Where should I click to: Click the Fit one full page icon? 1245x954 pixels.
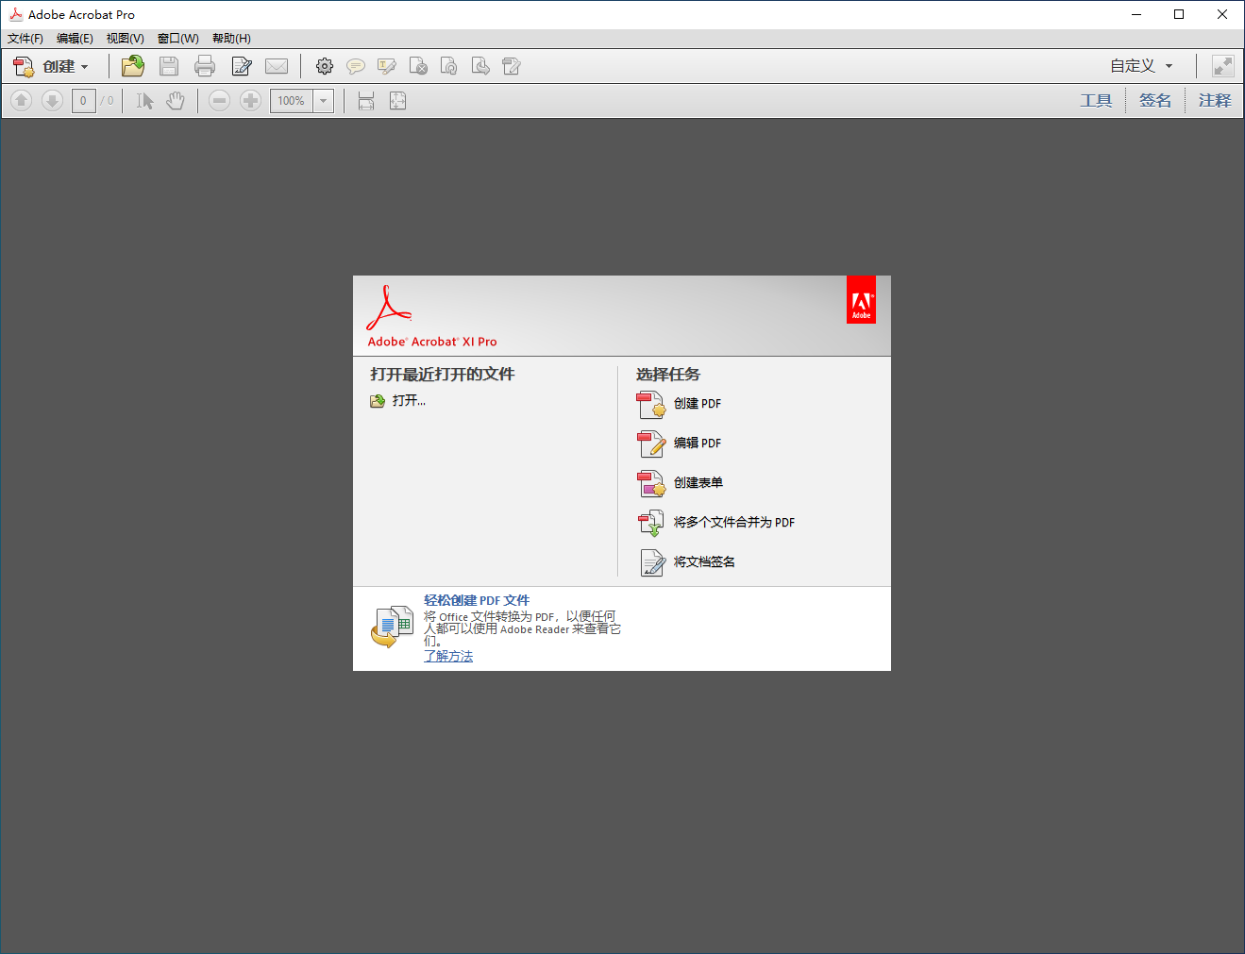pyautogui.click(x=397, y=100)
